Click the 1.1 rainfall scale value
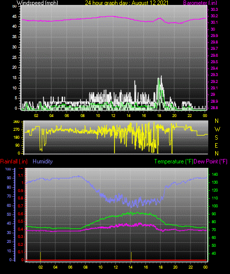Viewport: 230px width, 274px height. click(x=21, y=175)
